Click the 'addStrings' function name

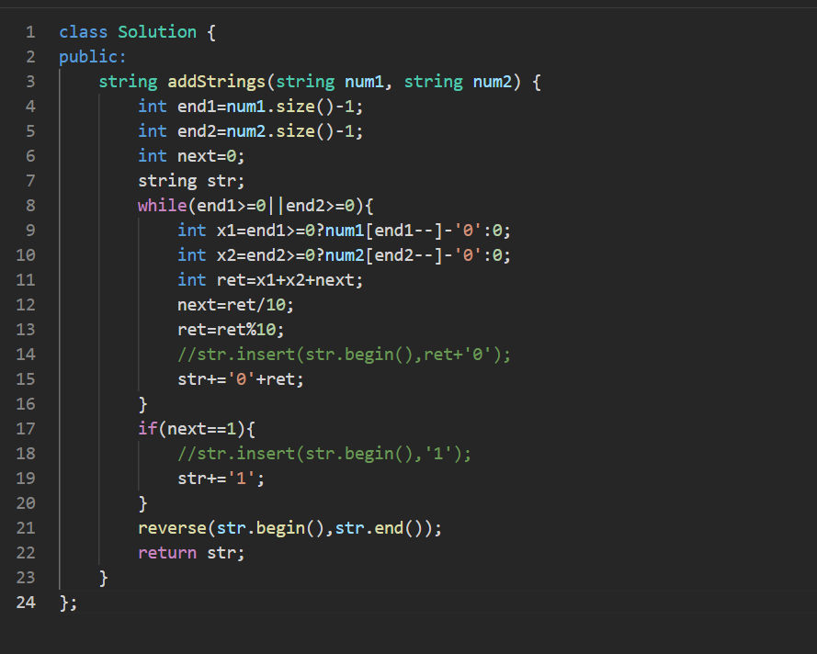(216, 82)
